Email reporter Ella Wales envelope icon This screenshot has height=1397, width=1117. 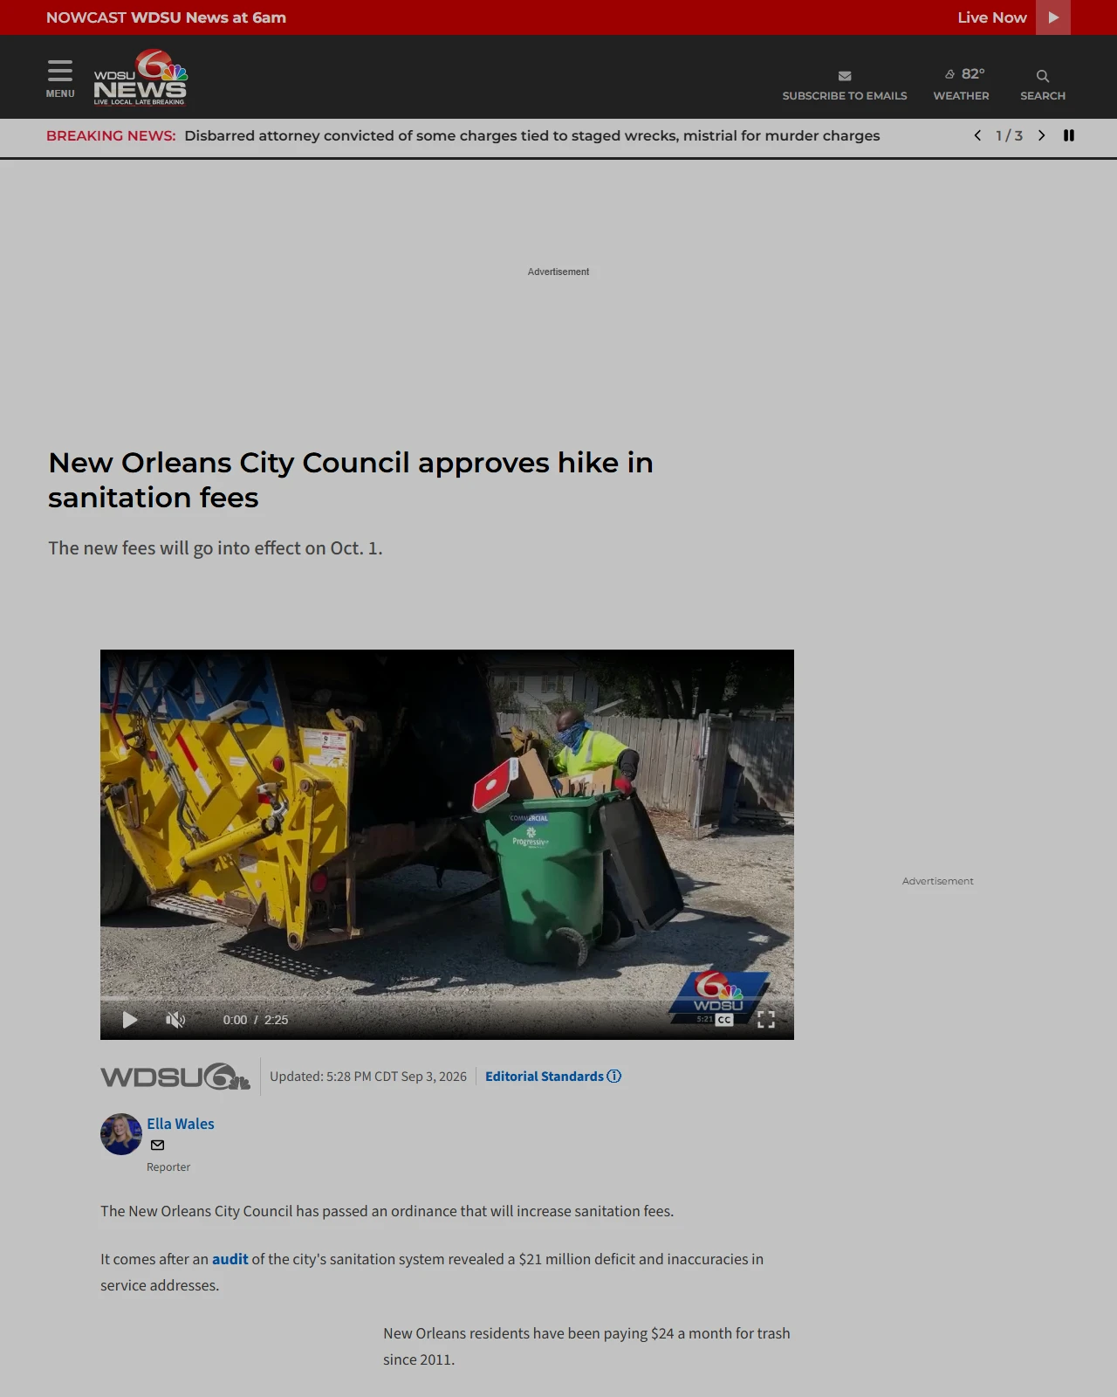158,1146
